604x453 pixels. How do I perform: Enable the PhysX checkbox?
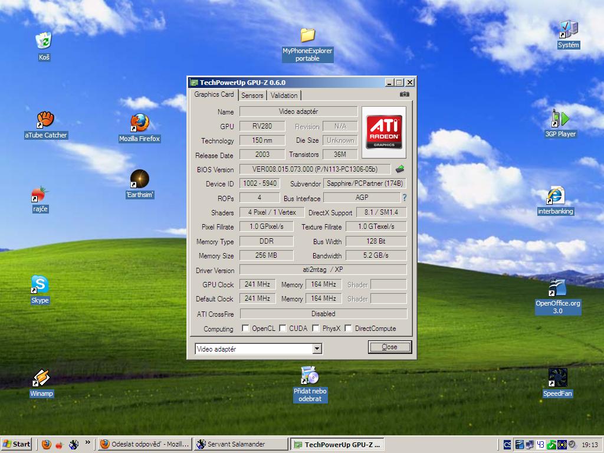[x=316, y=328]
